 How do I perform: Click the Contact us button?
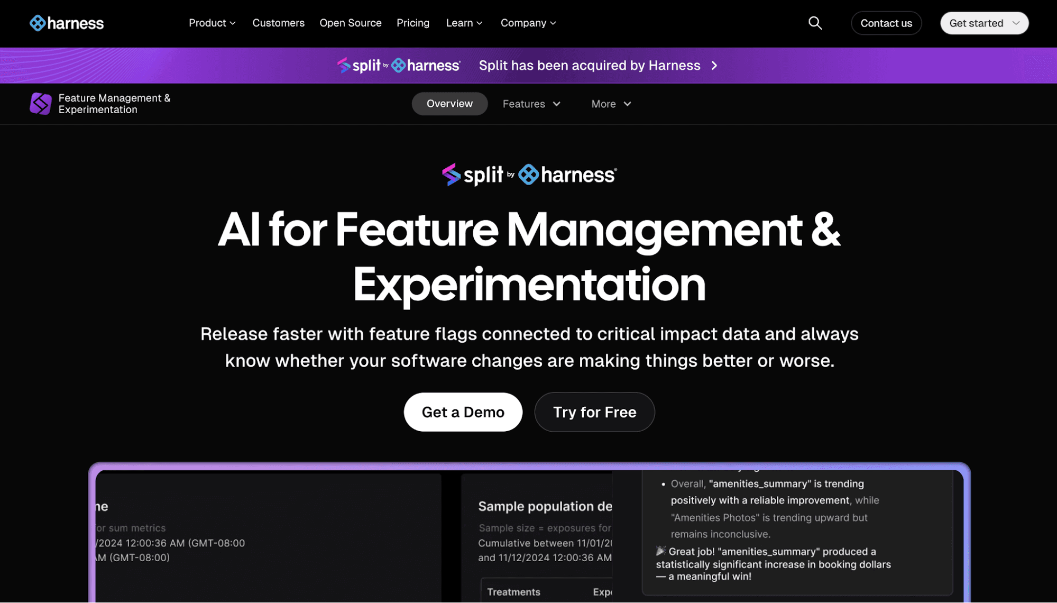(x=886, y=23)
